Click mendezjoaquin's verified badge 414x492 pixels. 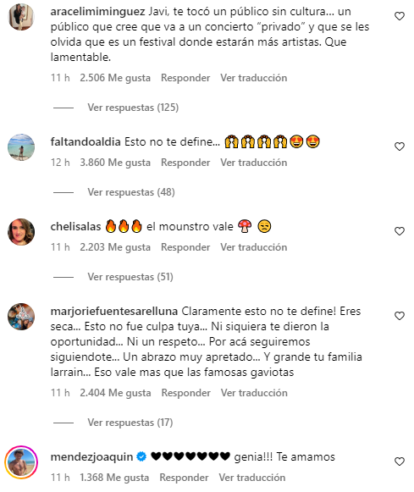click(141, 456)
